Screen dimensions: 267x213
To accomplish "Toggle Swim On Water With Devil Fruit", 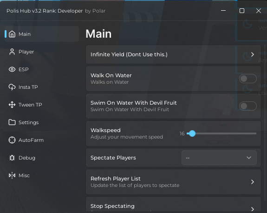I will pos(248,106).
